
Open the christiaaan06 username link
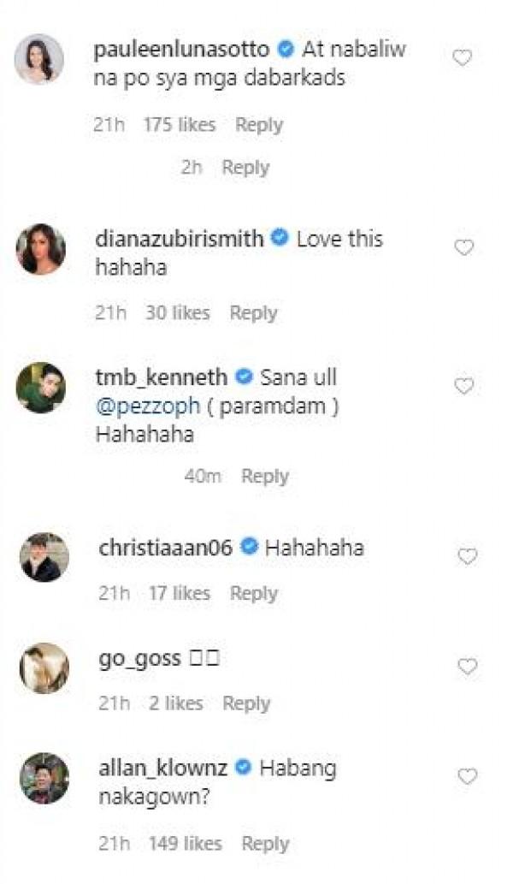[166, 548]
